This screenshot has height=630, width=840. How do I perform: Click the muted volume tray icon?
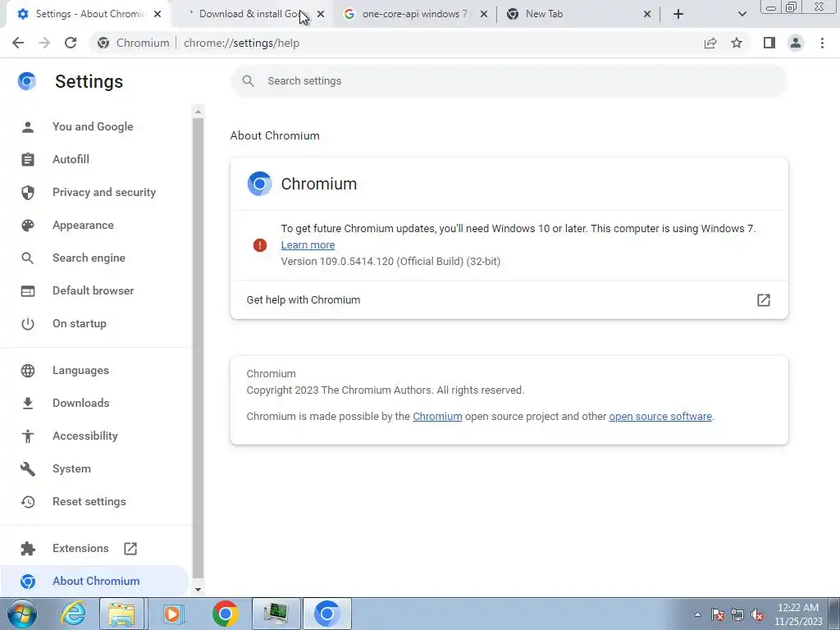[x=757, y=614]
